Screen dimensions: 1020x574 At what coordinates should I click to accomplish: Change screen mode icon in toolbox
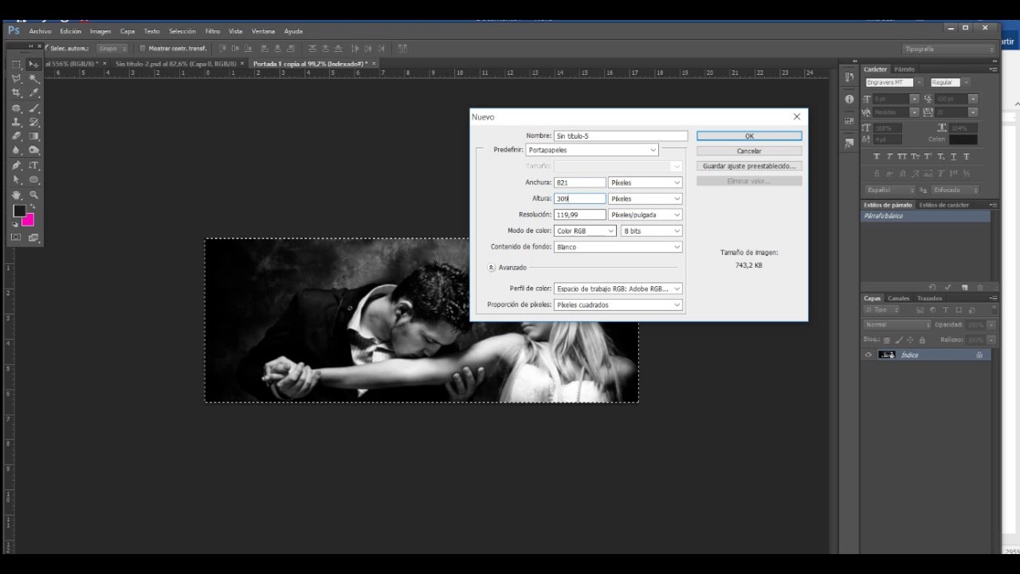pos(33,238)
